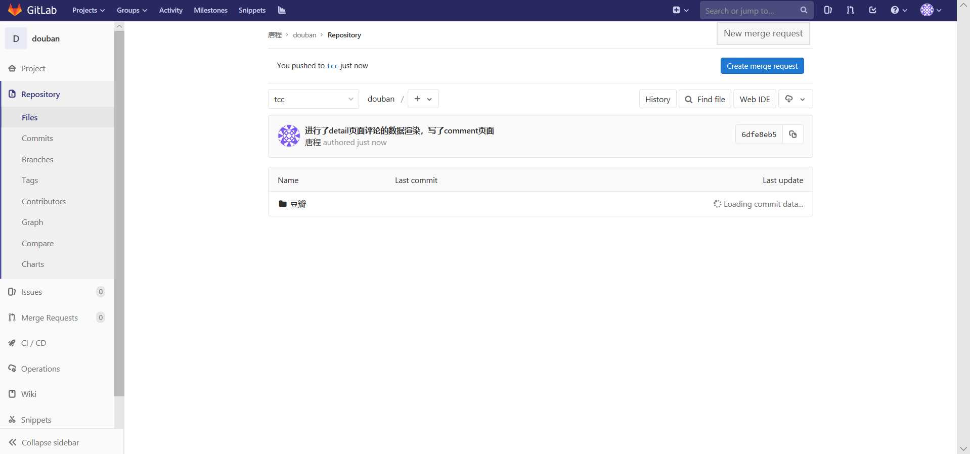Click the search magnifier icon
The height and width of the screenshot is (454, 970).
point(804,10)
